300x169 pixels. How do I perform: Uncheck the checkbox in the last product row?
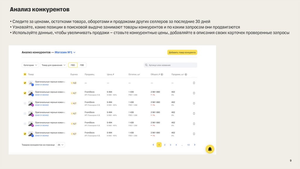(x=25, y=134)
